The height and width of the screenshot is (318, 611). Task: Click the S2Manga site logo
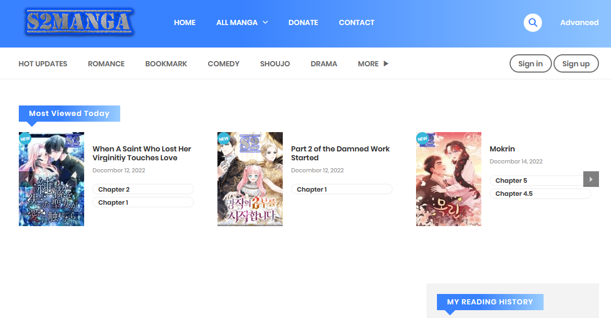78,22
